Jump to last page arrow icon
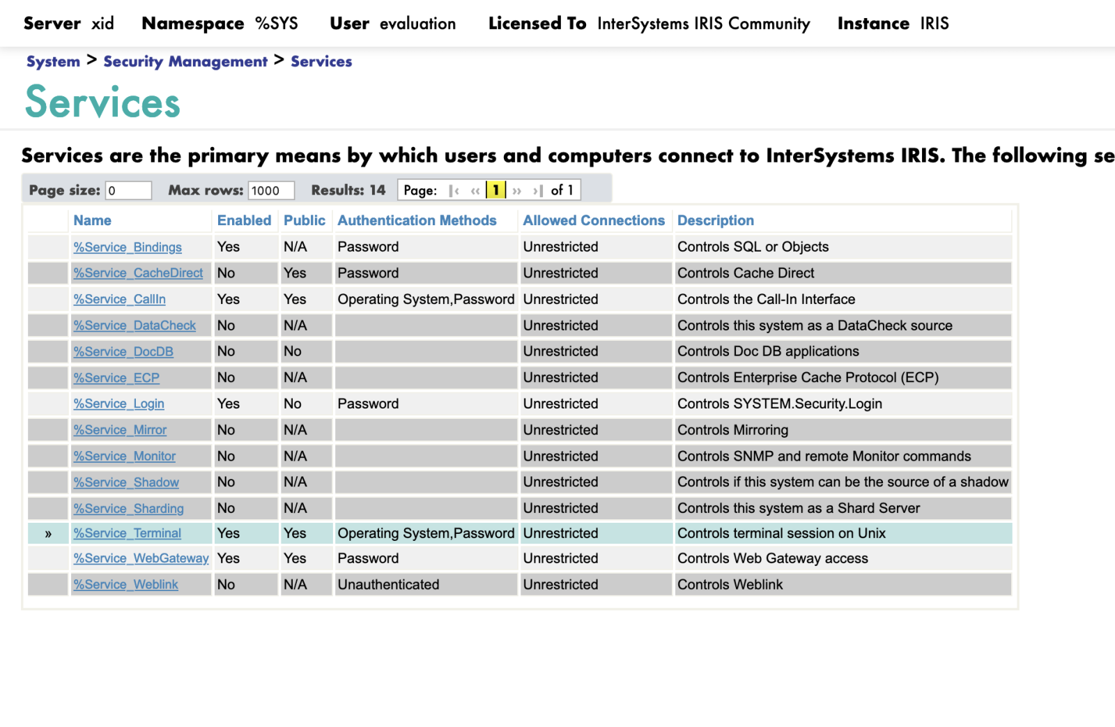This screenshot has width=1115, height=727. coord(537,190)
